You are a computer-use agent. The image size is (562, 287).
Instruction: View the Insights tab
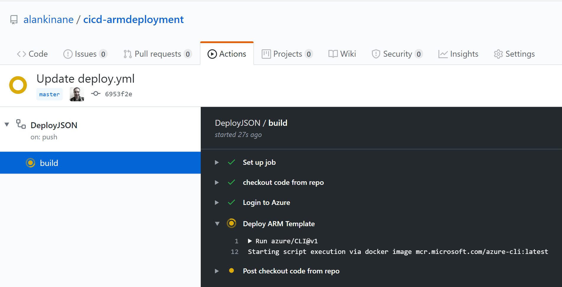[x=458, y=54]
